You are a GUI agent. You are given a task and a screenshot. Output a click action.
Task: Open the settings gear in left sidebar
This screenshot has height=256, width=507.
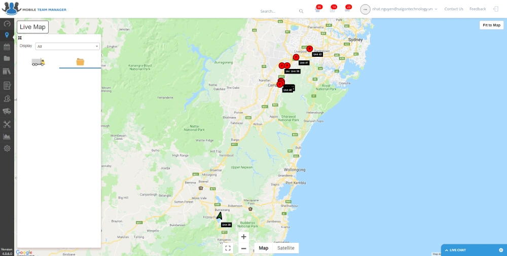tap(7, 149)
